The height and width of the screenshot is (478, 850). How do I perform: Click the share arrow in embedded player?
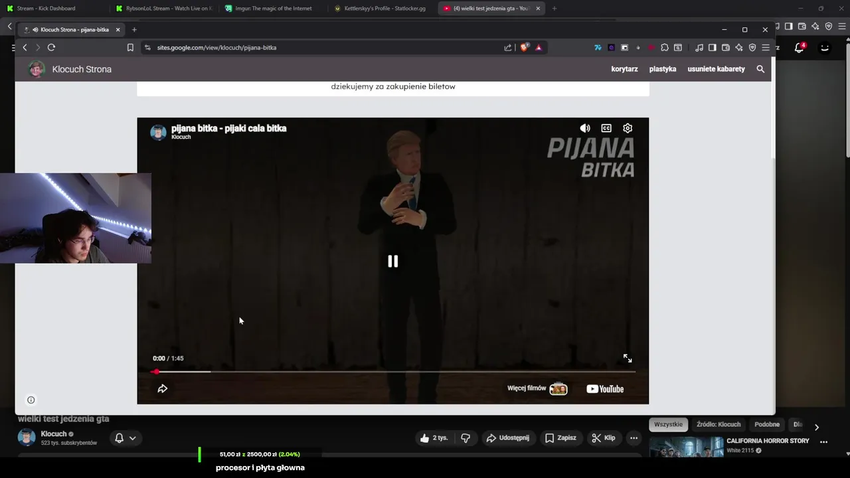[x=162, y=389]
